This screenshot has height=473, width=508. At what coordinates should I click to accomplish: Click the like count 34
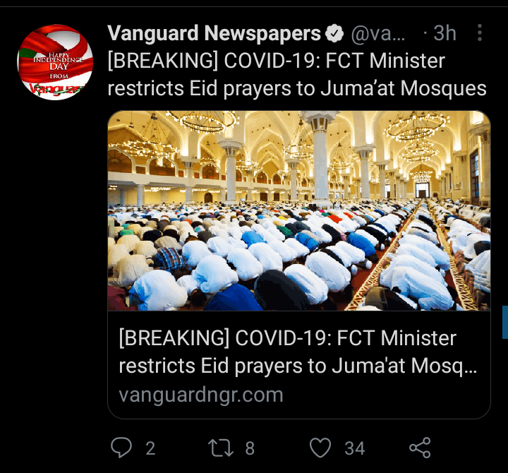pyautogui.click(x=355, y=449)
